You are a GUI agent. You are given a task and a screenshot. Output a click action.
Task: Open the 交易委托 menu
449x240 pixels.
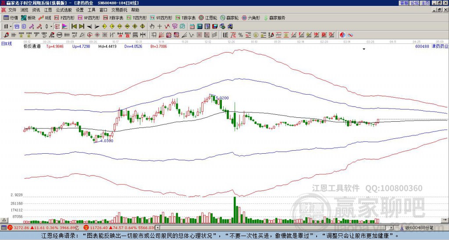click(119, 10)
